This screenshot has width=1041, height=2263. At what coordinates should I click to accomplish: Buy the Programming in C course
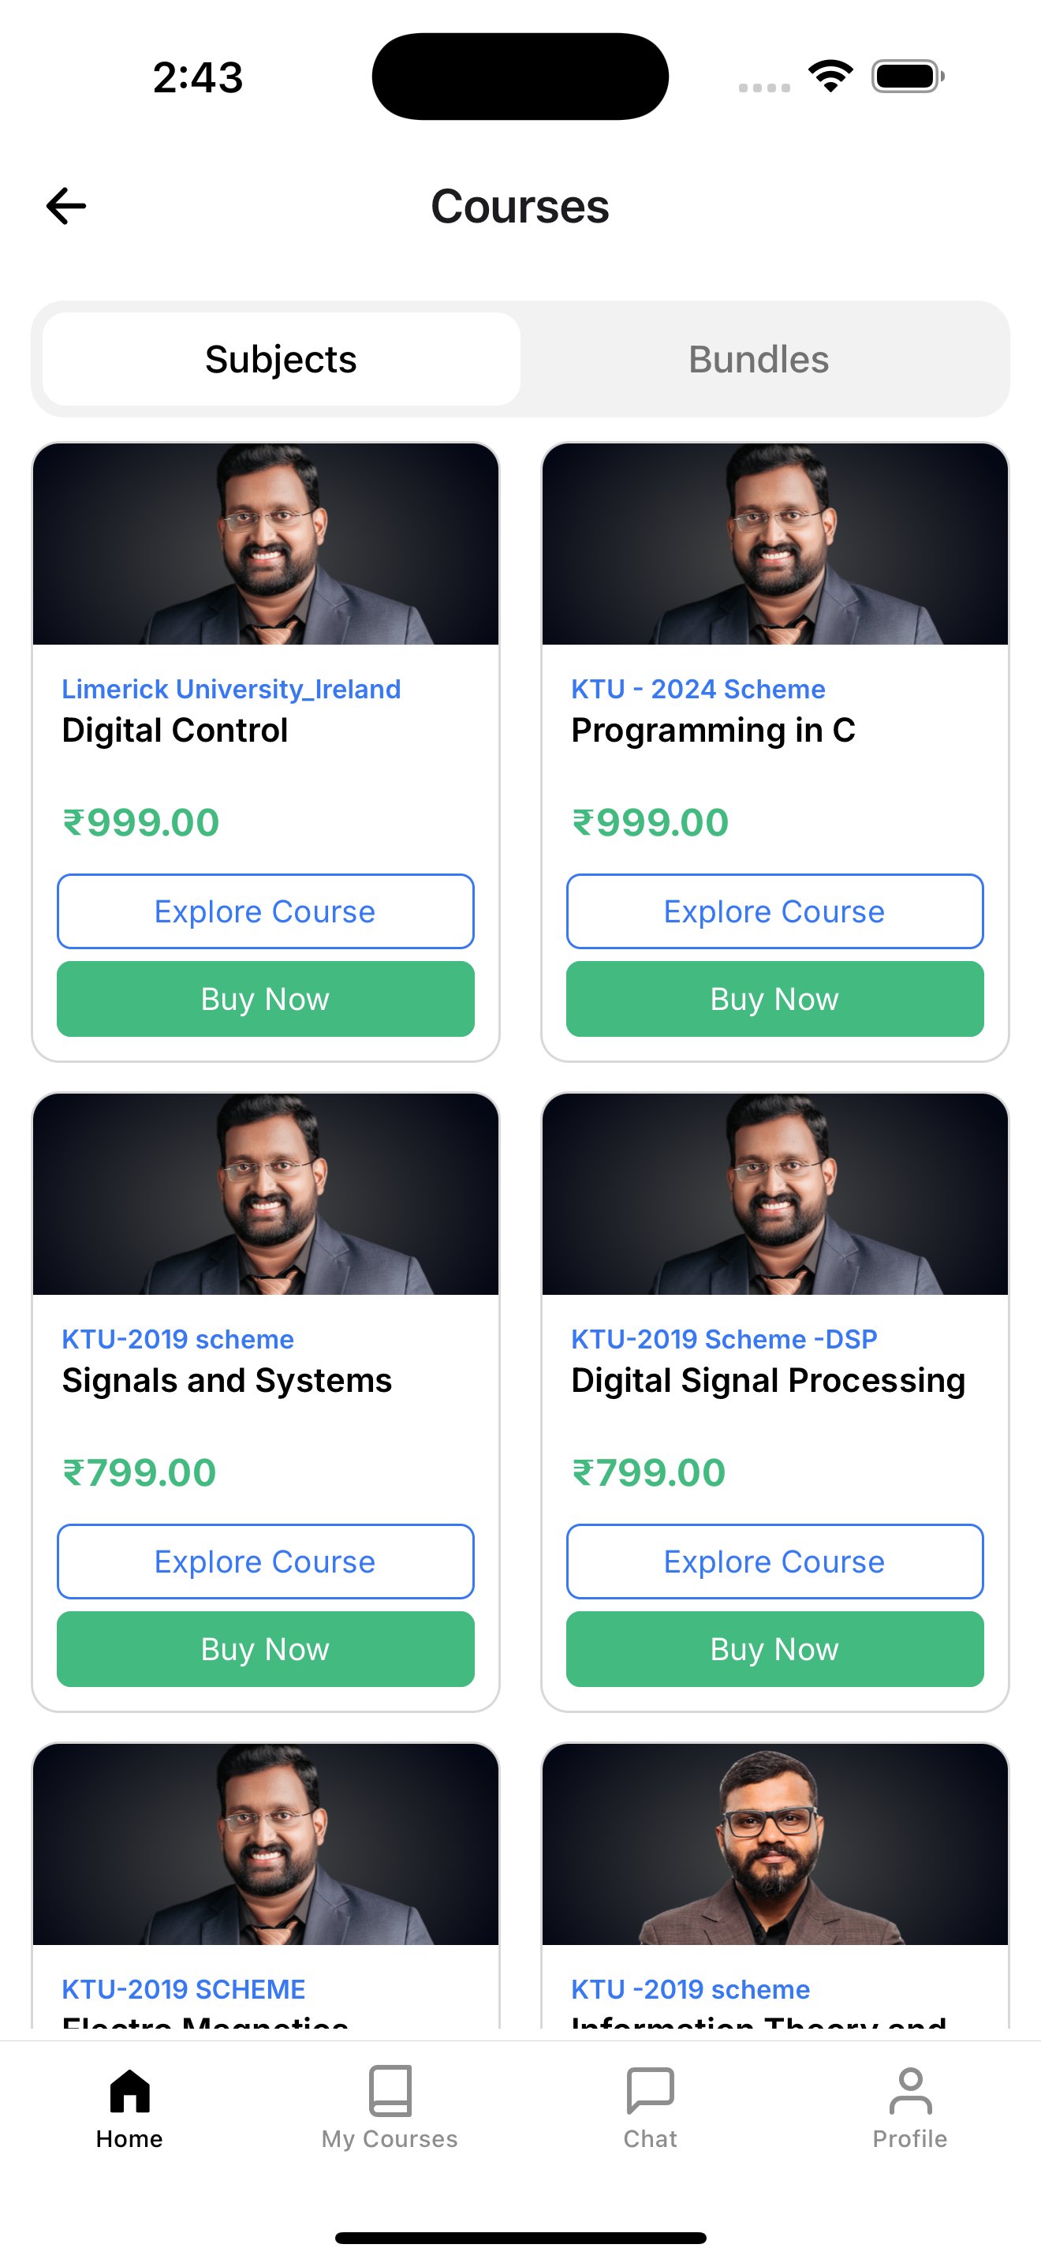[774, 999]
